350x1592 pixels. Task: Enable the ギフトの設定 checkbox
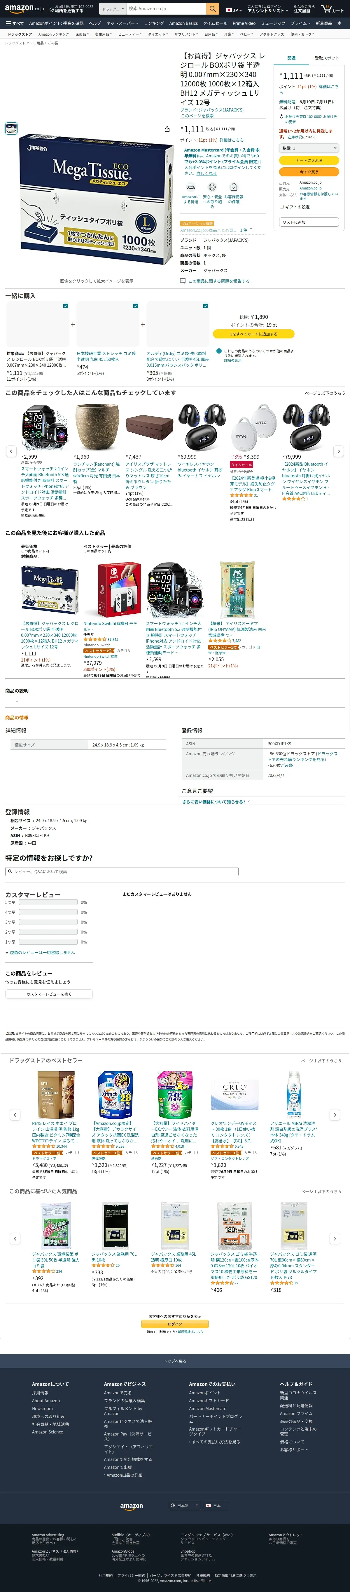pos(281,207)
